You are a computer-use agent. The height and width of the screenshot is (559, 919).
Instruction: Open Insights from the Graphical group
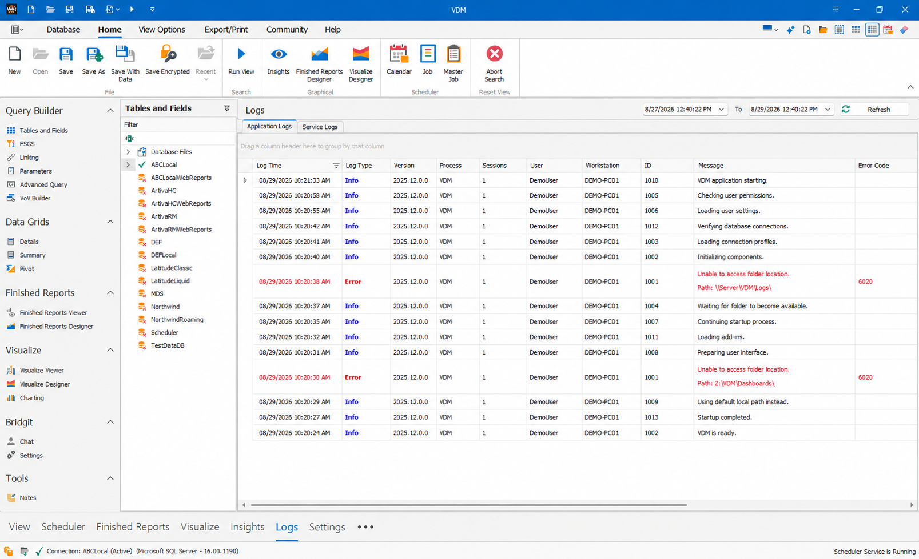pyautogui.click(x=279, y=60)
